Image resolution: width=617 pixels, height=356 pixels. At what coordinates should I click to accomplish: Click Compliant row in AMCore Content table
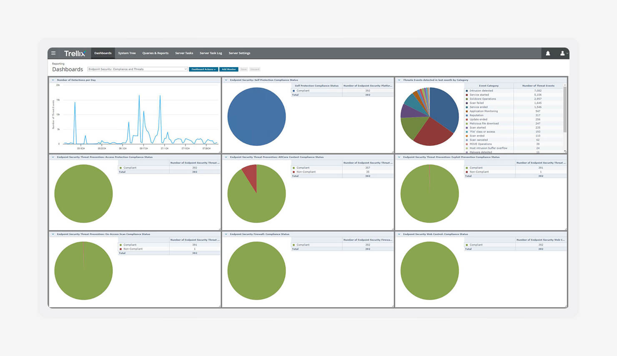point(342,168)
